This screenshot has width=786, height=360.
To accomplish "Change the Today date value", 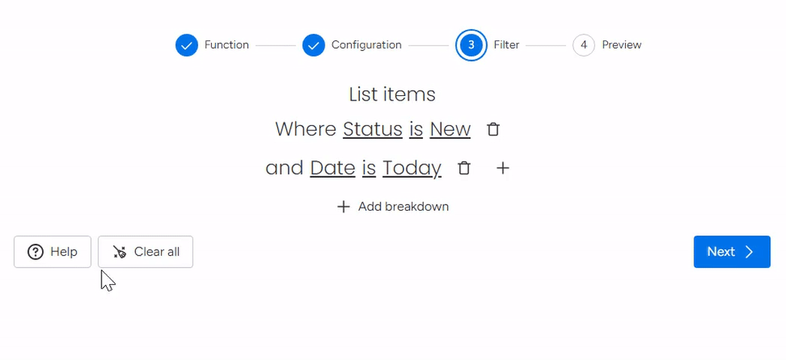I will 412,169.
